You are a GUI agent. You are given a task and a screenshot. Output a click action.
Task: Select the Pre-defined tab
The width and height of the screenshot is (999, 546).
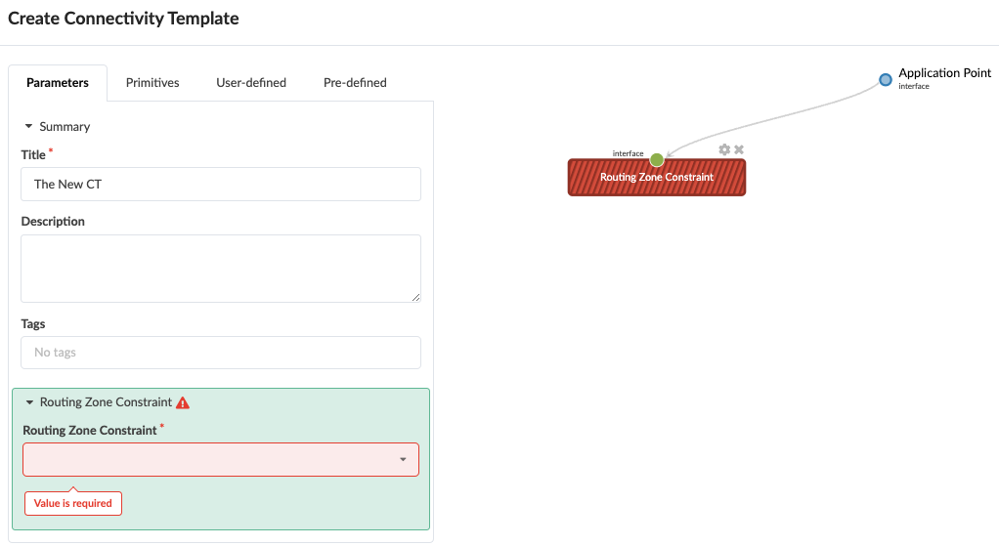coord(355,83)
